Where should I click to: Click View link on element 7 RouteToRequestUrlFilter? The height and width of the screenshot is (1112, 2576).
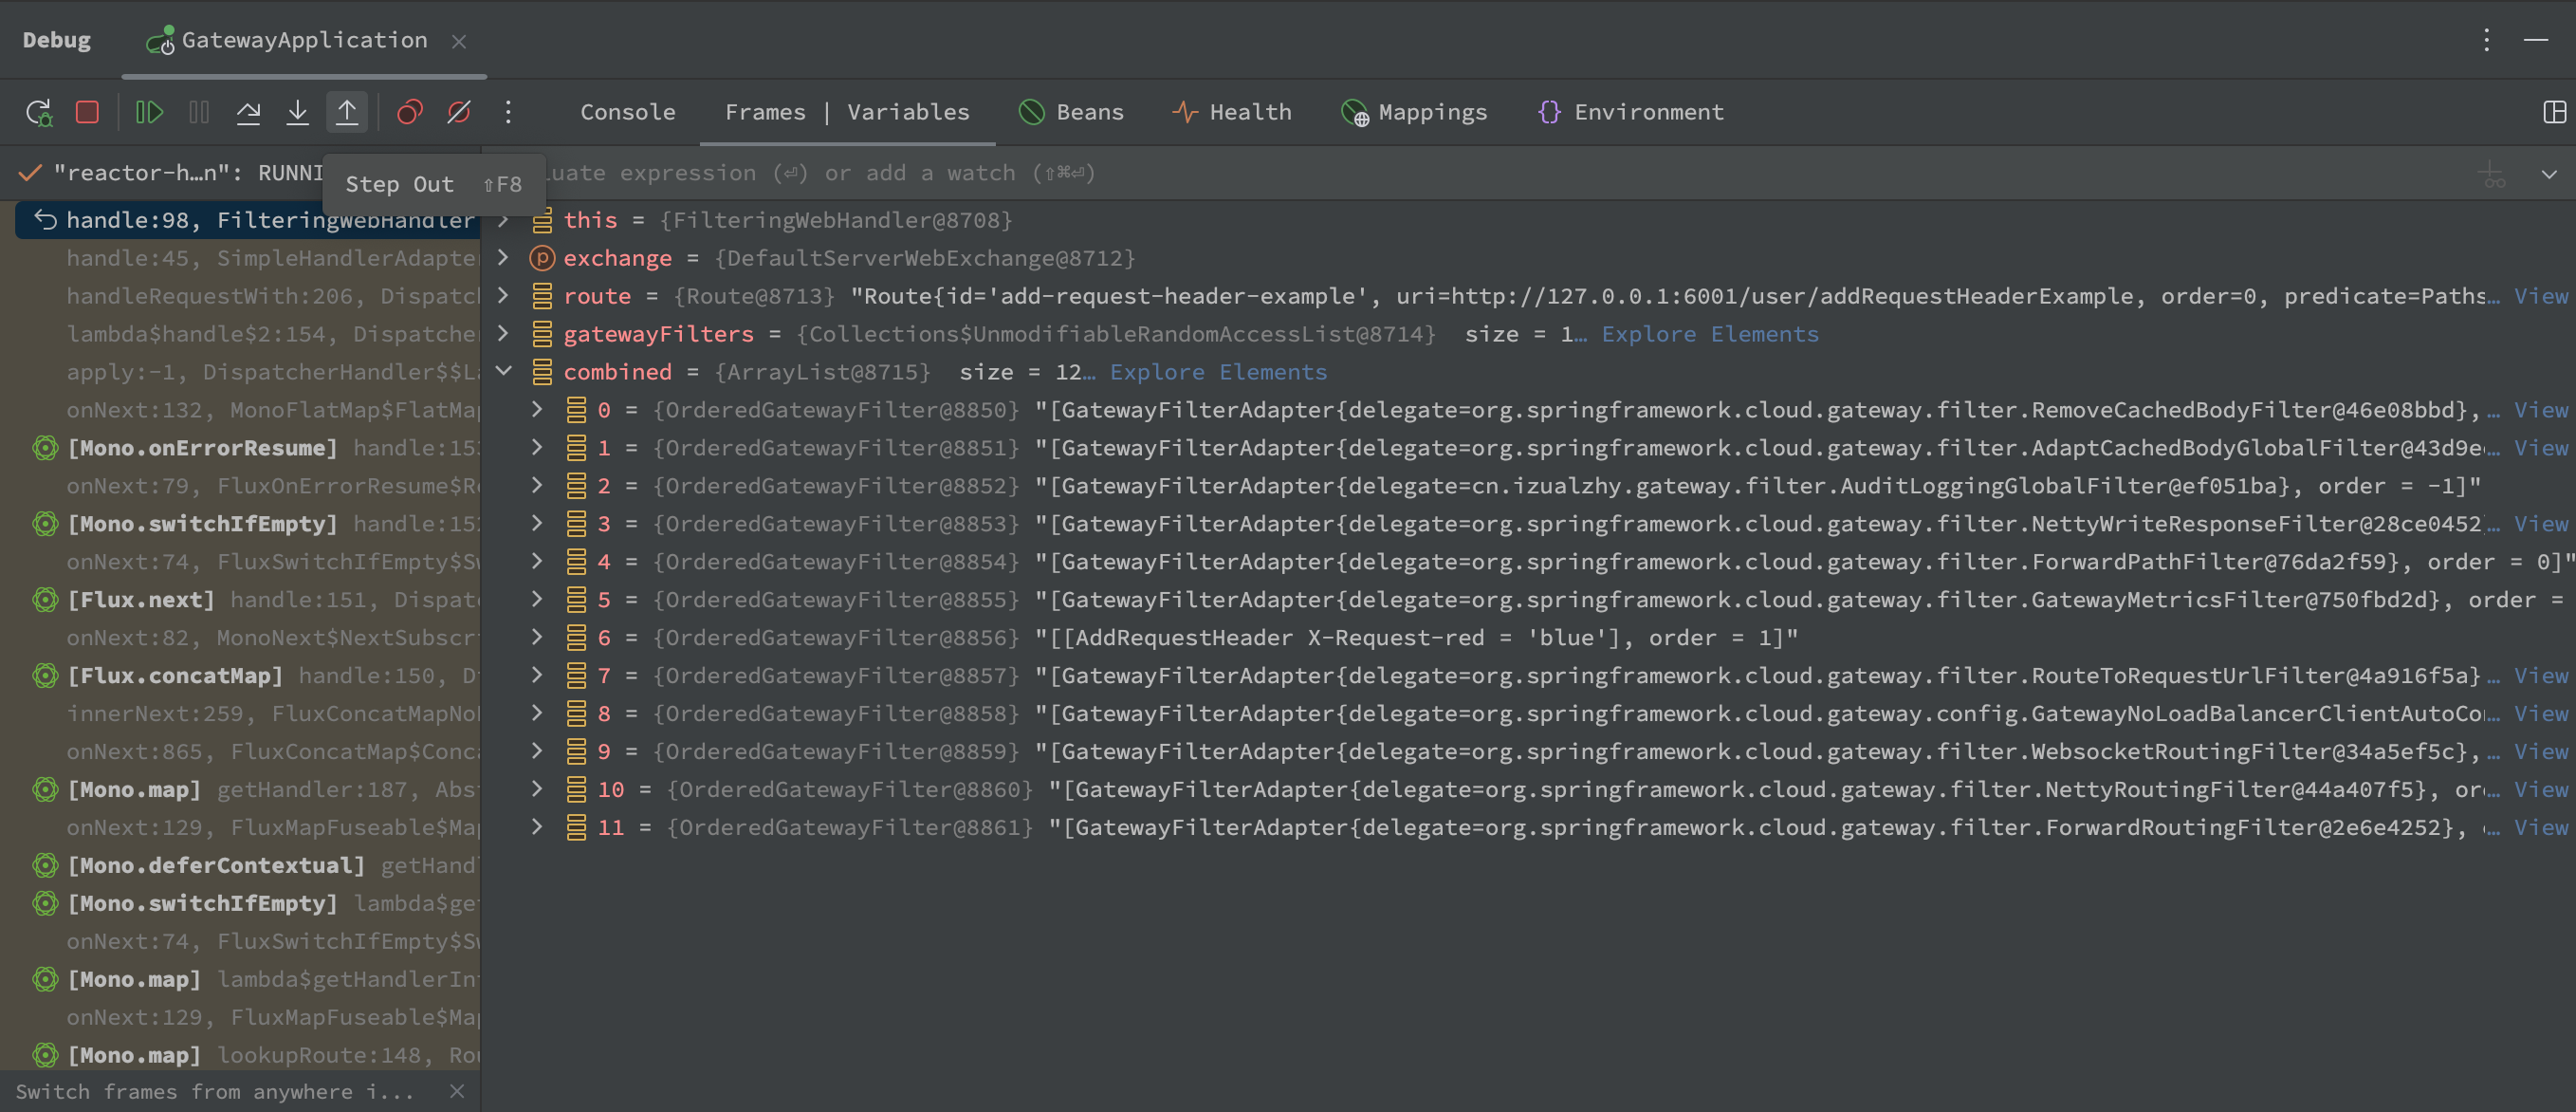2541,676
